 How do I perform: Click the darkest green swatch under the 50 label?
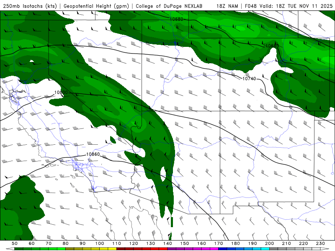[x=19, y=249]
